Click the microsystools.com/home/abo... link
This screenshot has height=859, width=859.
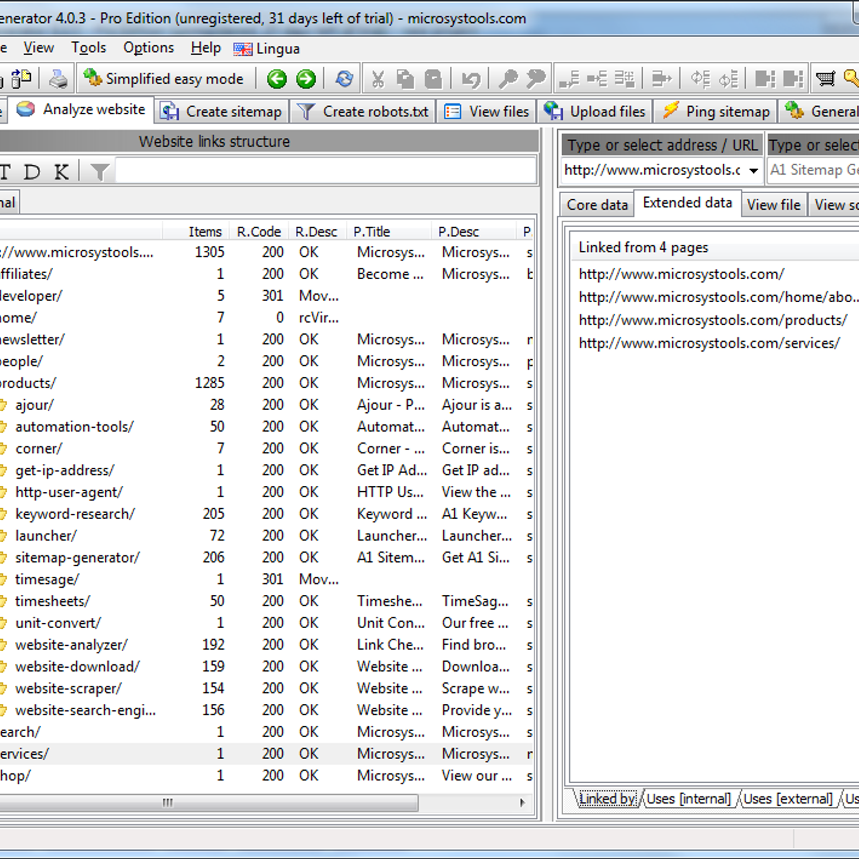[718, 297]
